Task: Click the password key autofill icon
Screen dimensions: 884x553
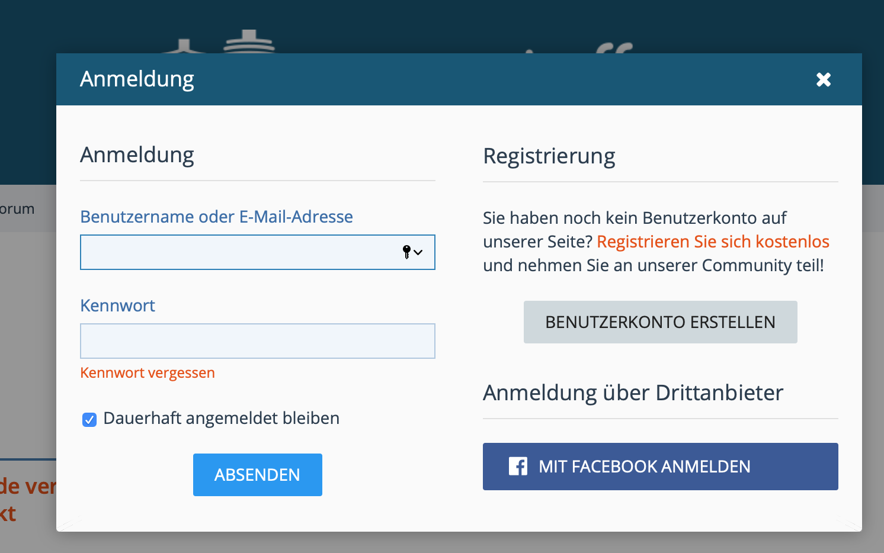Action: (406, 252)
